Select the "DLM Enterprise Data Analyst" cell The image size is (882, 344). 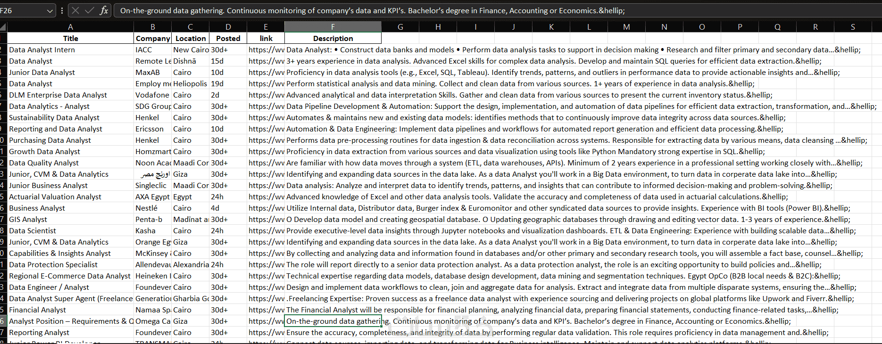(70, 95)
